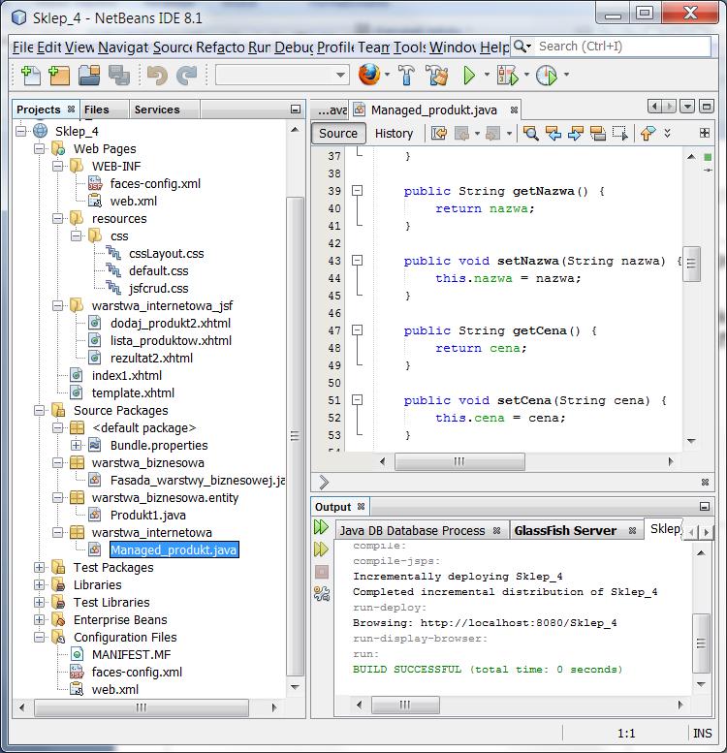Click the Debug Project icon
This screenshot has height=753, width=727.
tap(508, 76)
